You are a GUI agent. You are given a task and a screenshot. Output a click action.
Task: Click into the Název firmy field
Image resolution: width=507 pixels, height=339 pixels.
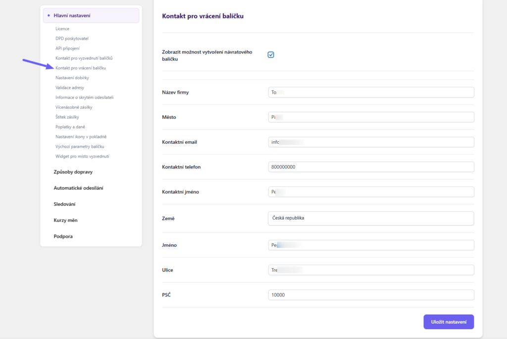(x=370, y=92)
